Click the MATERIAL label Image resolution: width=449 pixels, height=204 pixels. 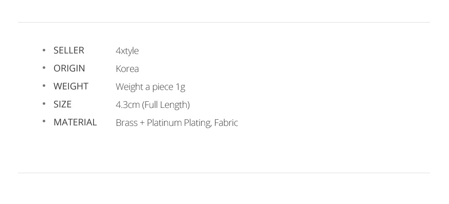(75, 122)
